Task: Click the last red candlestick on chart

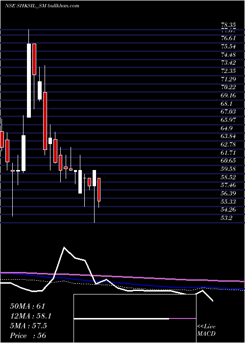Action: (99, 190)
